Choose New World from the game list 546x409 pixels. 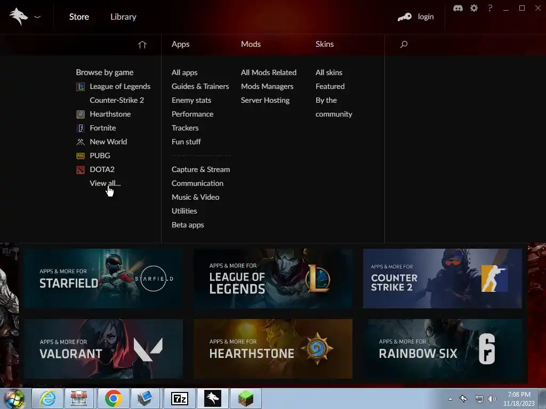pyautogui.click(x=108, y=142)
